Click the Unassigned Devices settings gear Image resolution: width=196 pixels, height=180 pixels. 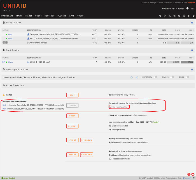coord(132,77)
